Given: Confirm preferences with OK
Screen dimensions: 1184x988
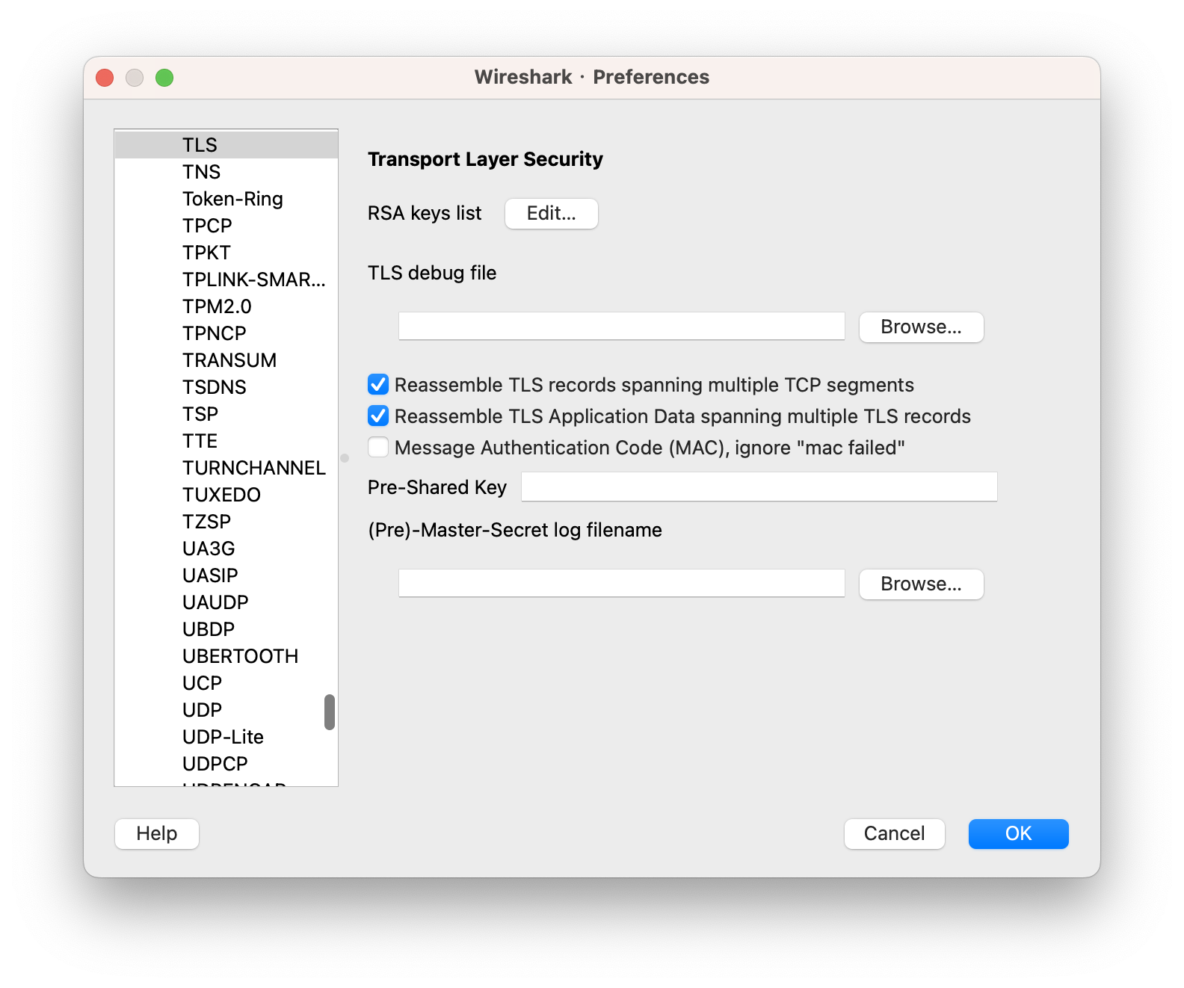Looking at the screenshot, I should pos(1018,834).
